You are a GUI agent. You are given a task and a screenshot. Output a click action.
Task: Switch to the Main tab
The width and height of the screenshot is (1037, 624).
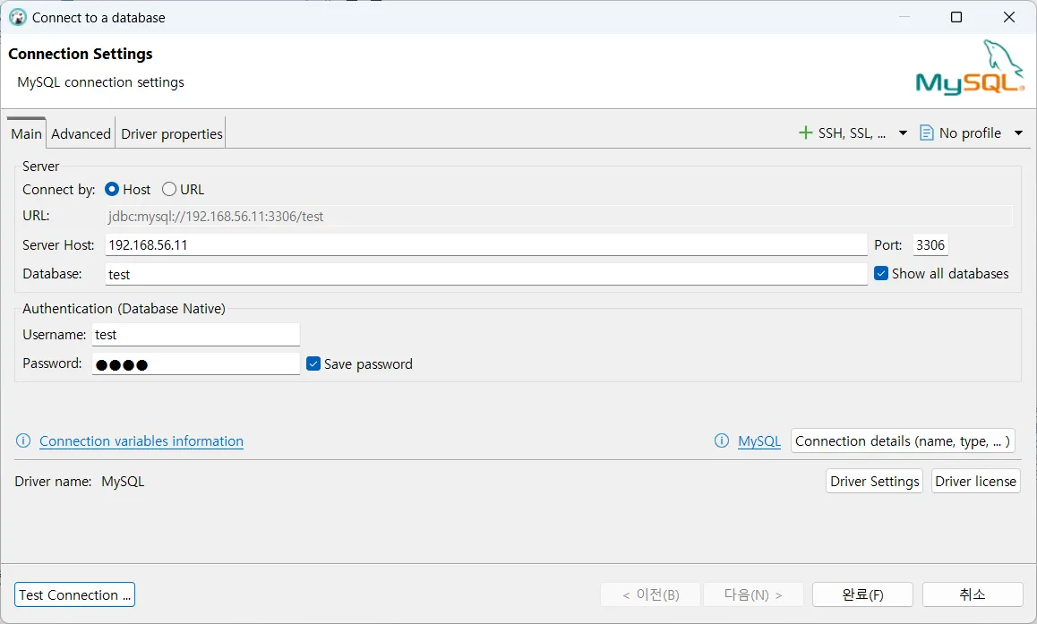(x=27, y=133)
